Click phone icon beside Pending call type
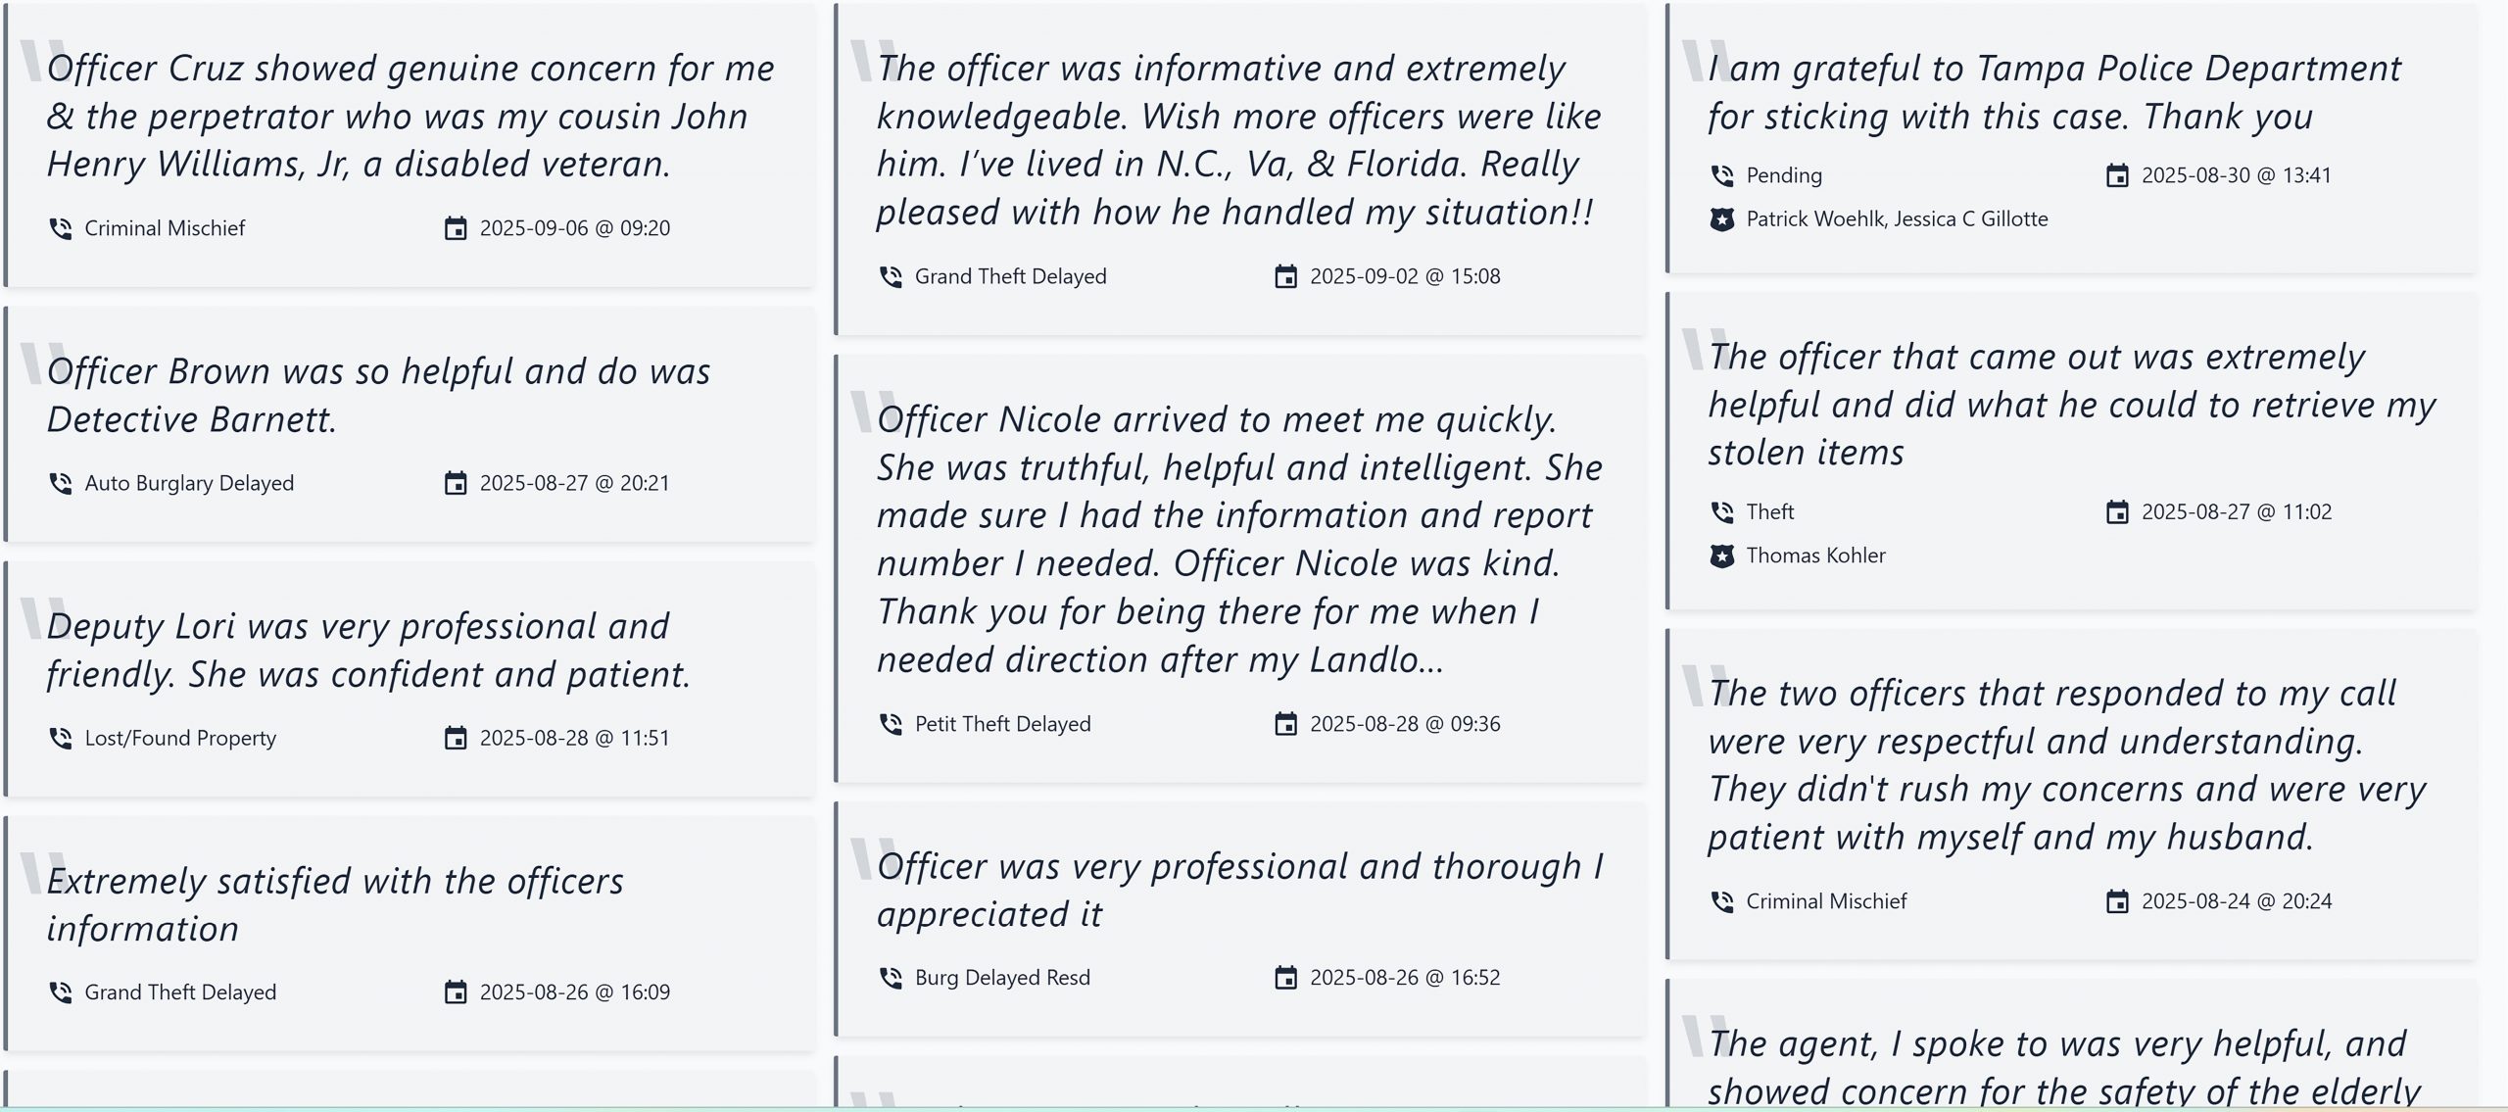2508x1112 pixels. tap(1722, 176)
